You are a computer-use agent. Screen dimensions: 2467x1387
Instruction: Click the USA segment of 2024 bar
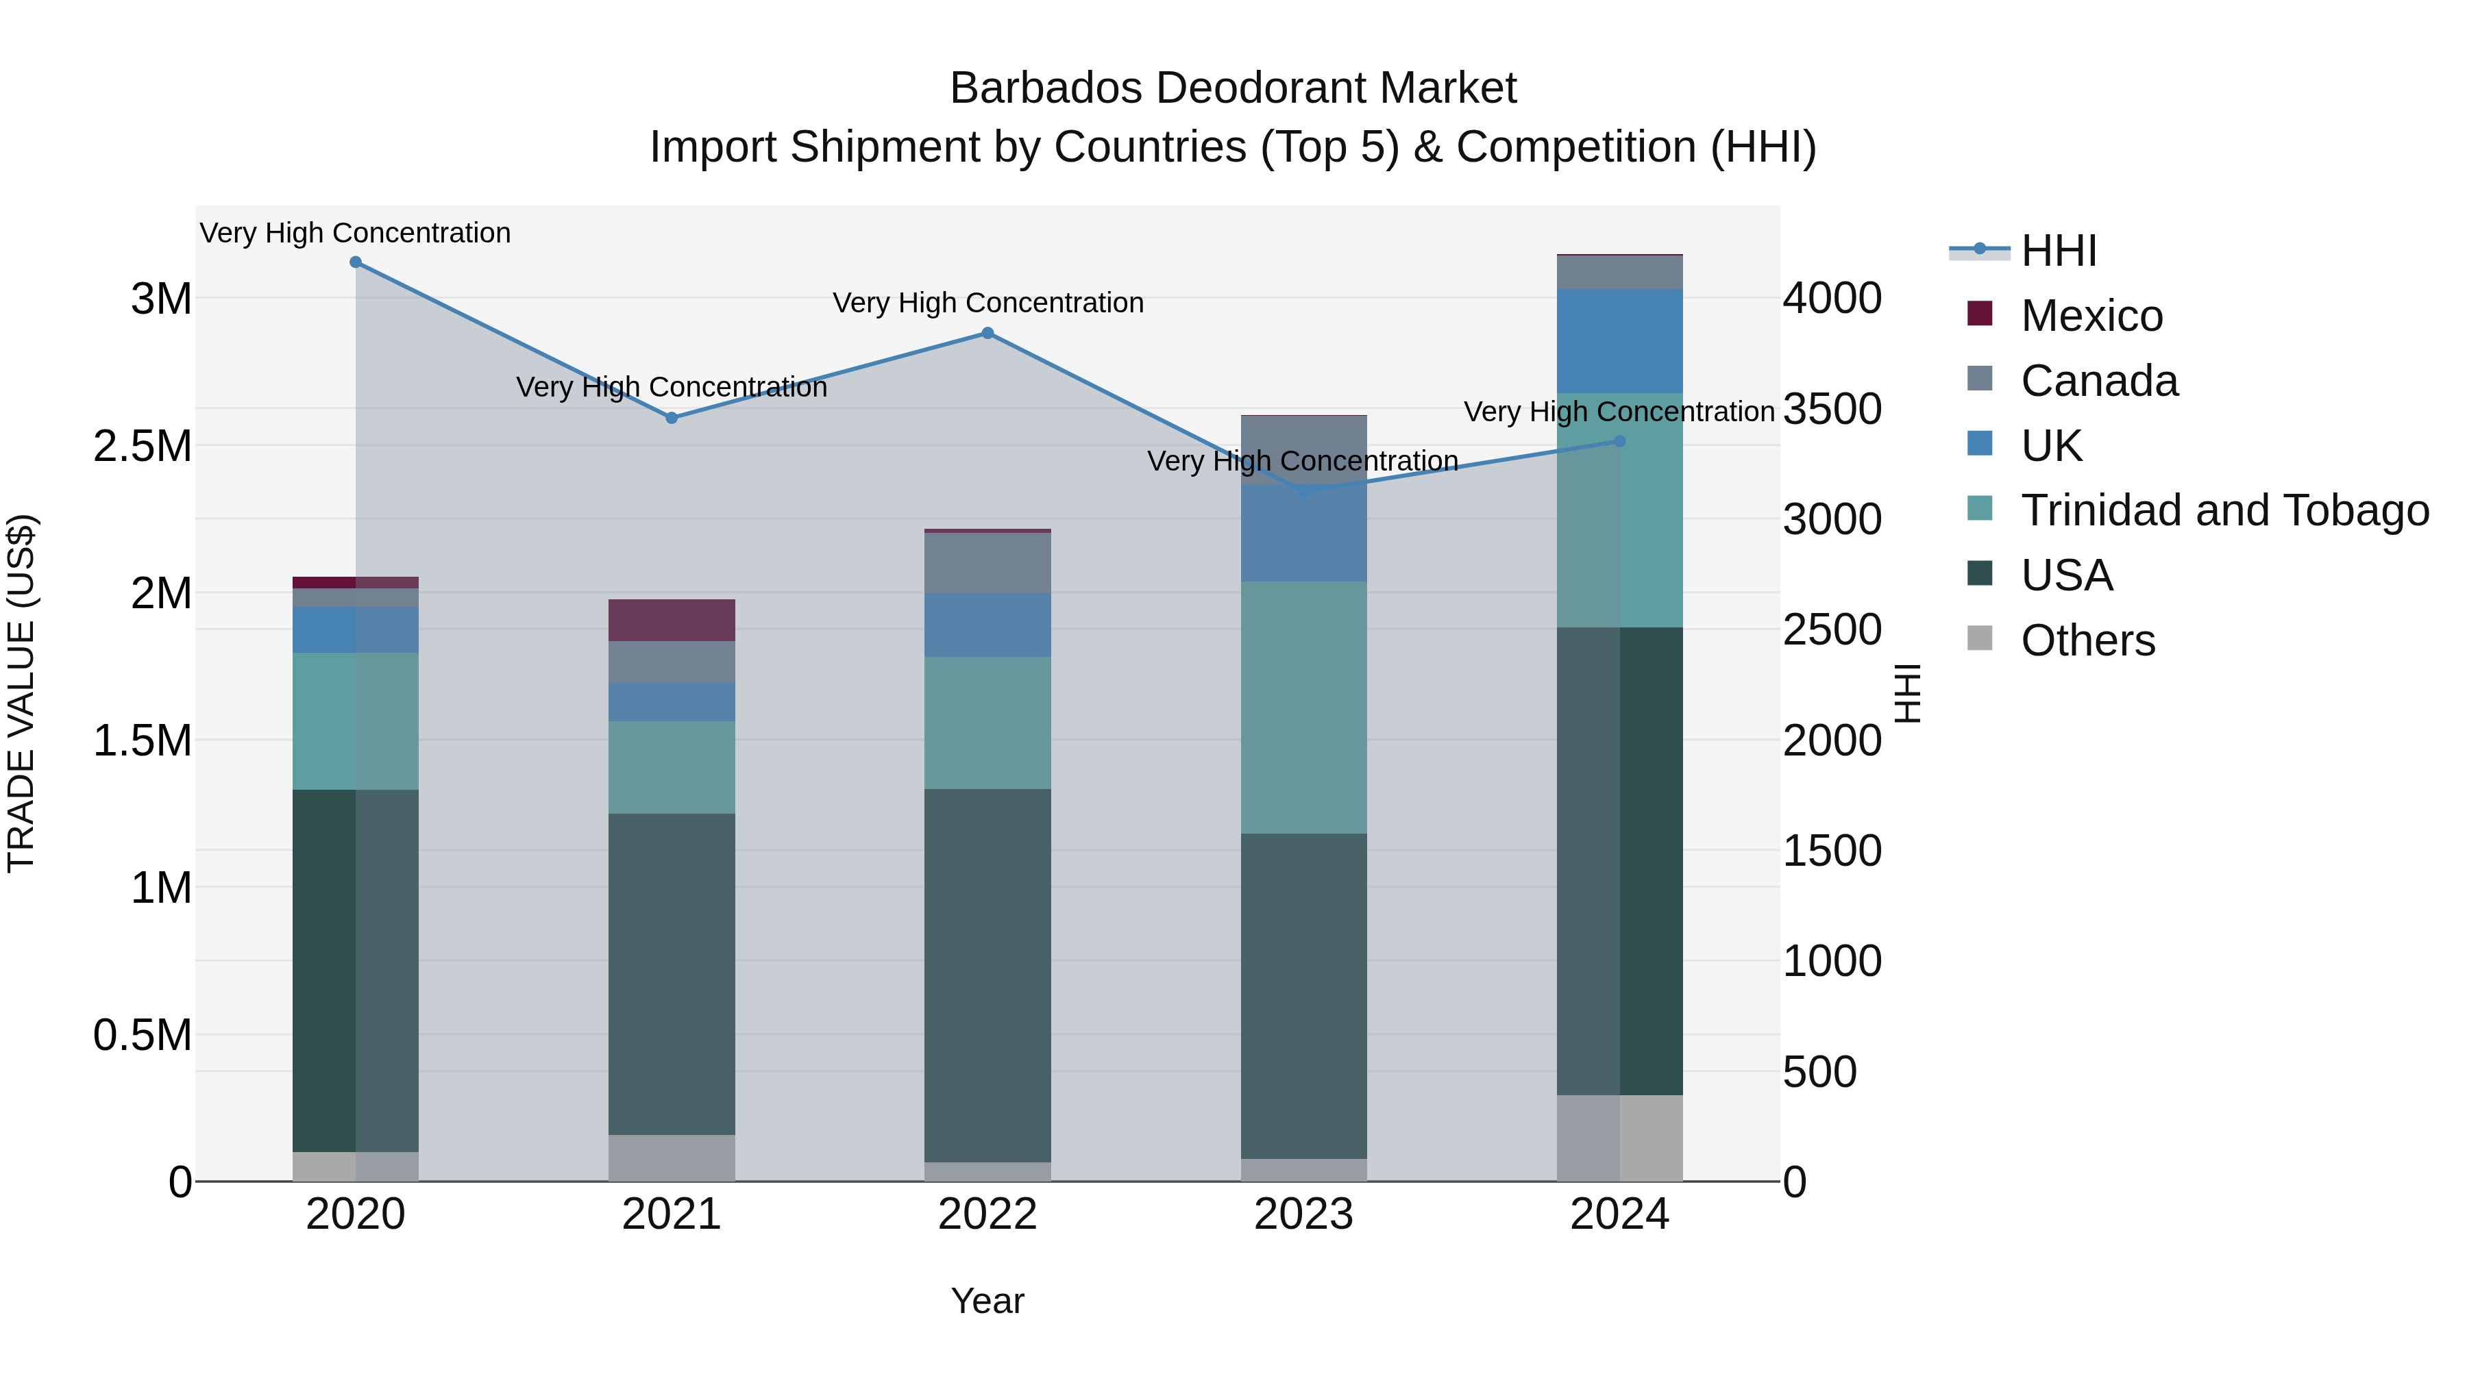[1619, 862]
